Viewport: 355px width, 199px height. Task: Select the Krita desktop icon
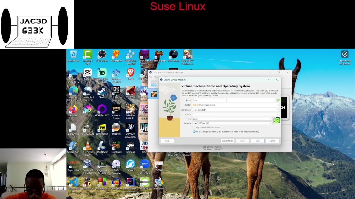(88, 111)
